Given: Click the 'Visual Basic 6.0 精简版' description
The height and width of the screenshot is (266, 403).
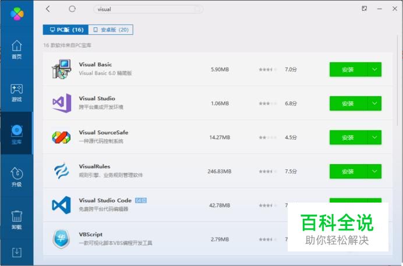Looking at the screenshot, I should tap(105, 73).
